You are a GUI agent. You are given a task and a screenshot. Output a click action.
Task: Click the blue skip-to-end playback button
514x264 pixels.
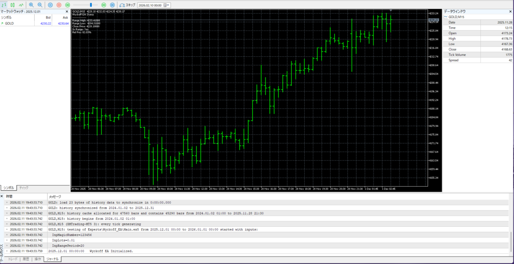click(x=112, y=5)
